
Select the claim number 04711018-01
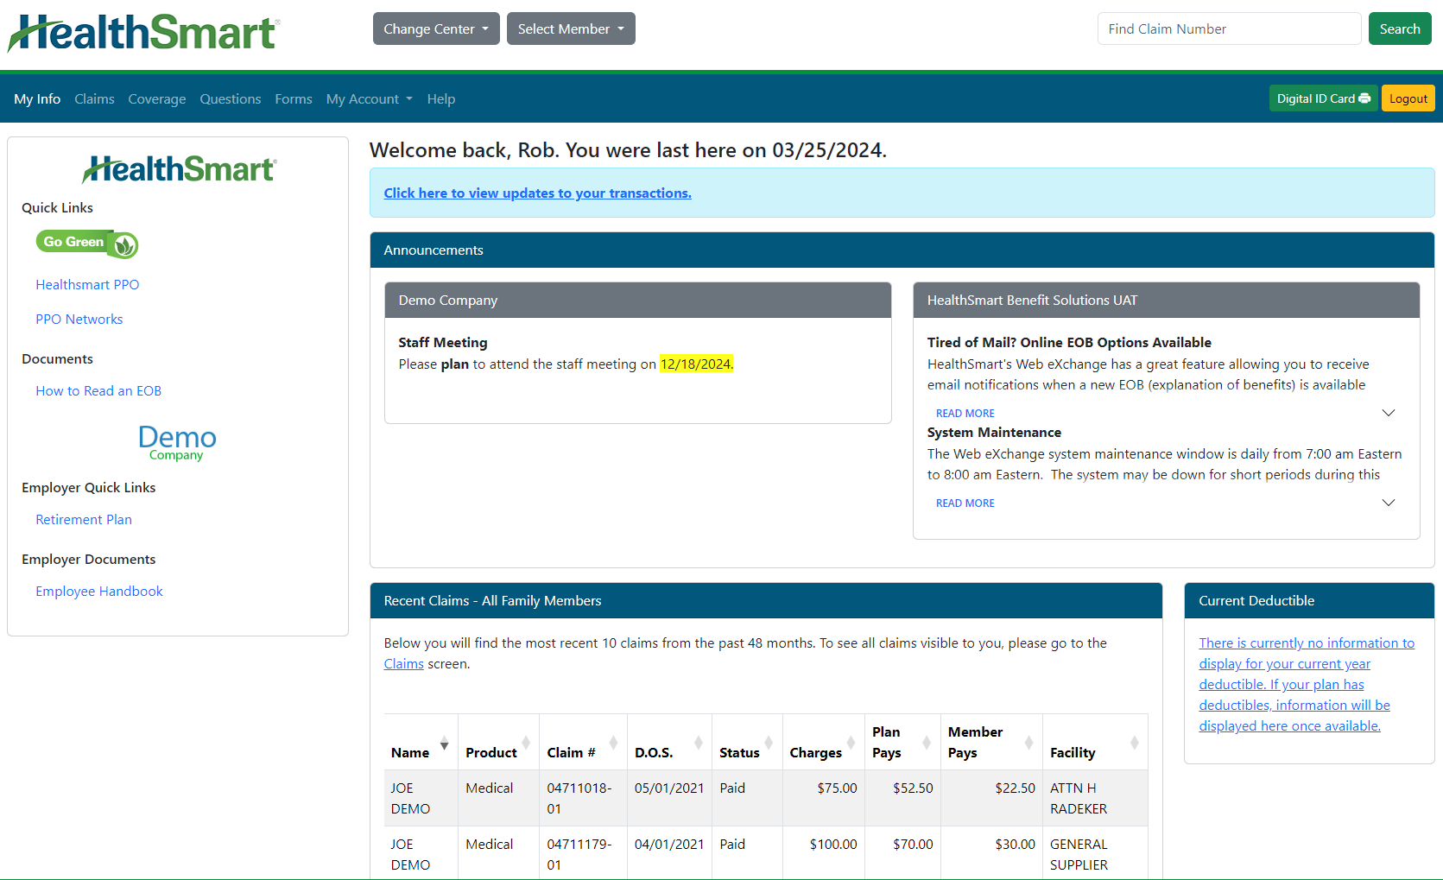click(579, 798)
